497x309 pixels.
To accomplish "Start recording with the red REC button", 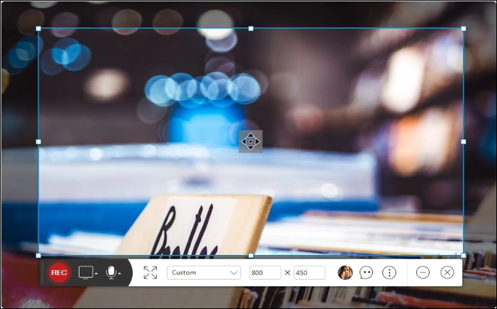I will 59,273.
